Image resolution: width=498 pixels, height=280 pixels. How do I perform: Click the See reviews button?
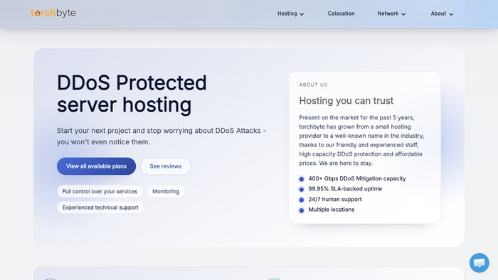(166, 166)
